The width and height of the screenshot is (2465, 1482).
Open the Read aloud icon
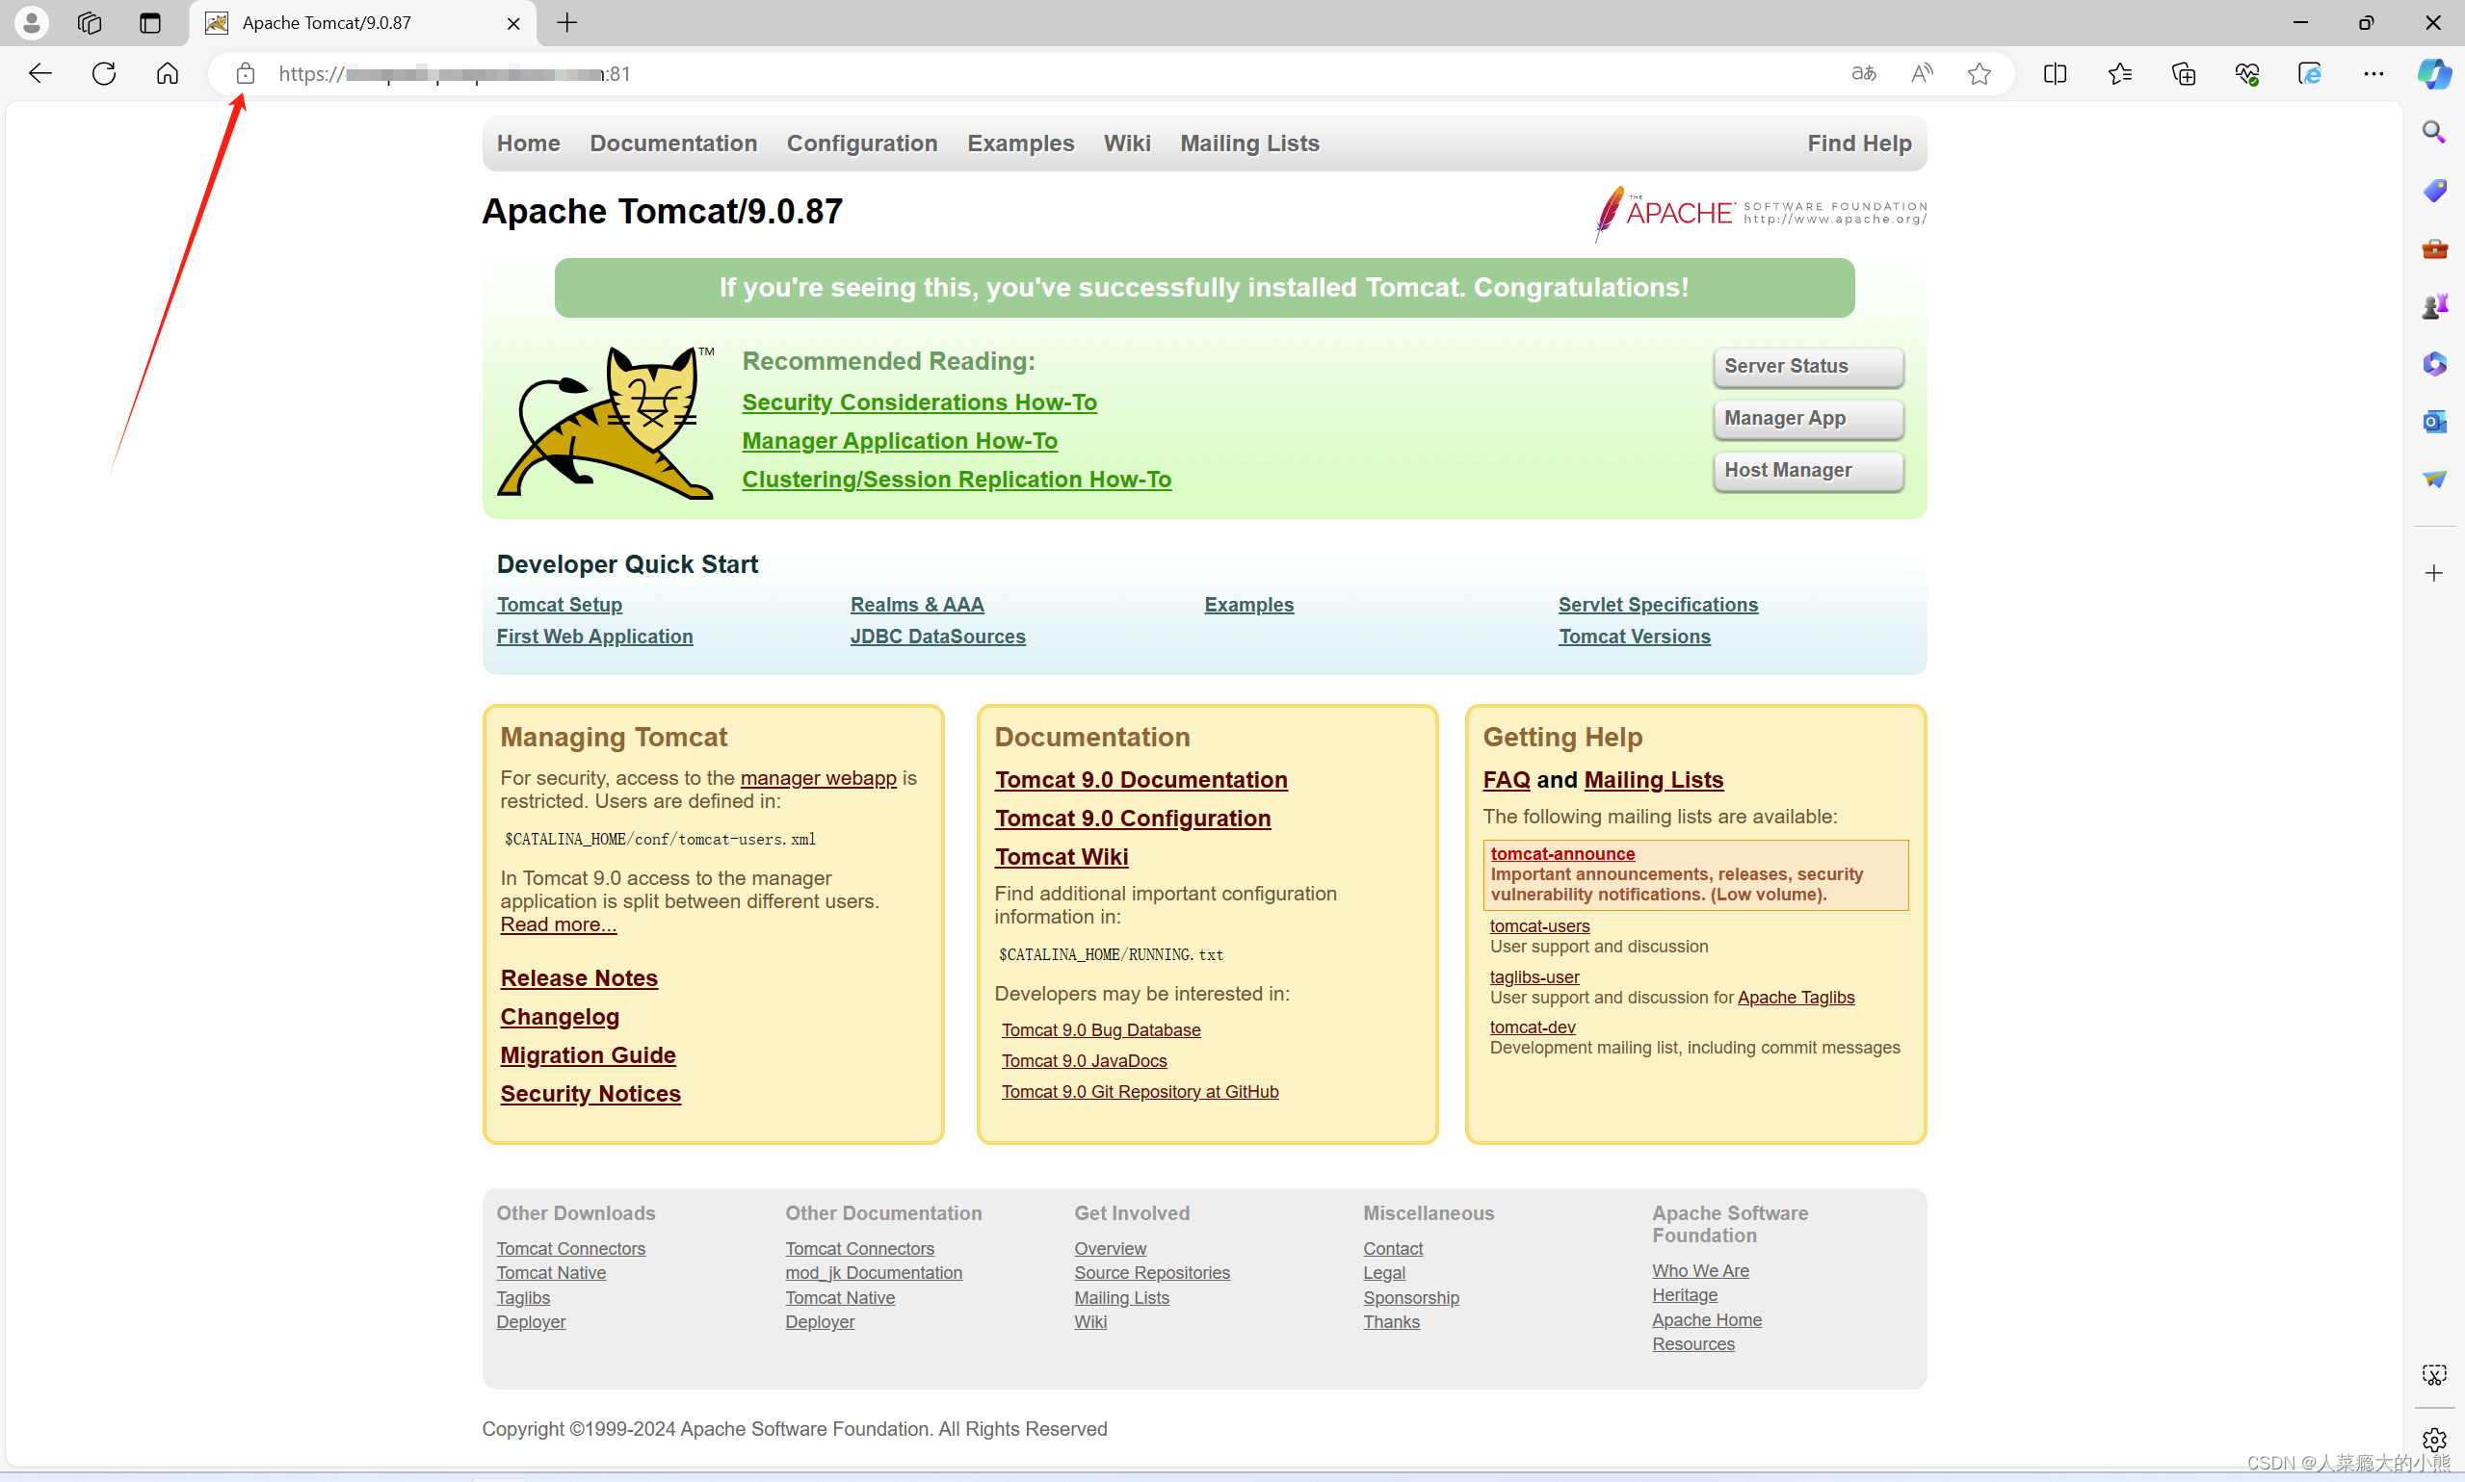click(x=1921, y=73)
